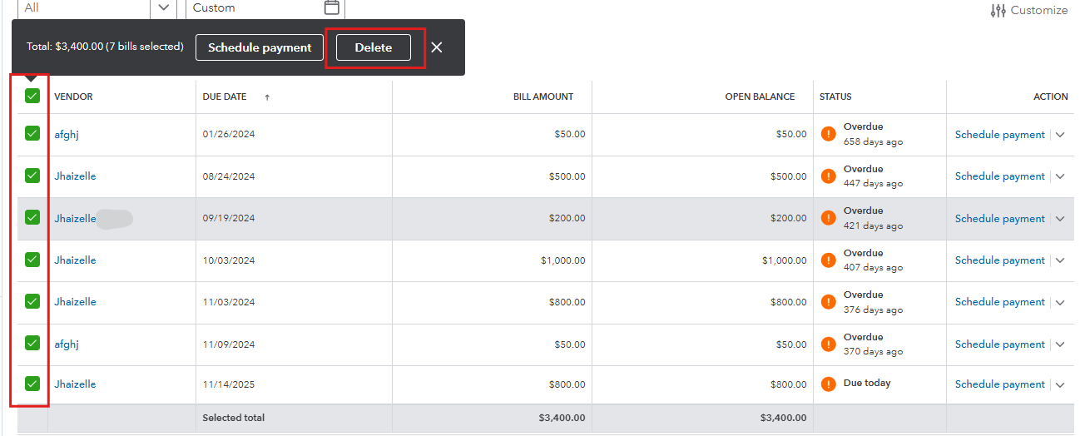The width and height of the screenshot is (1080, 436).
Task: Open the All filter dropdown
Action: pos(163,7)
